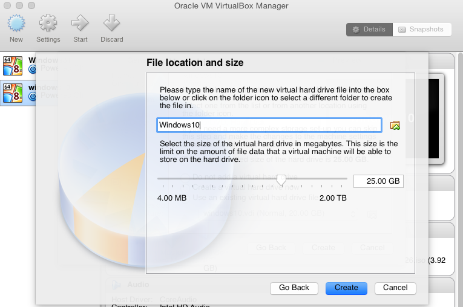Click the New virtual machine toolbar icon

pyautogui.click(x=16, y=24)
